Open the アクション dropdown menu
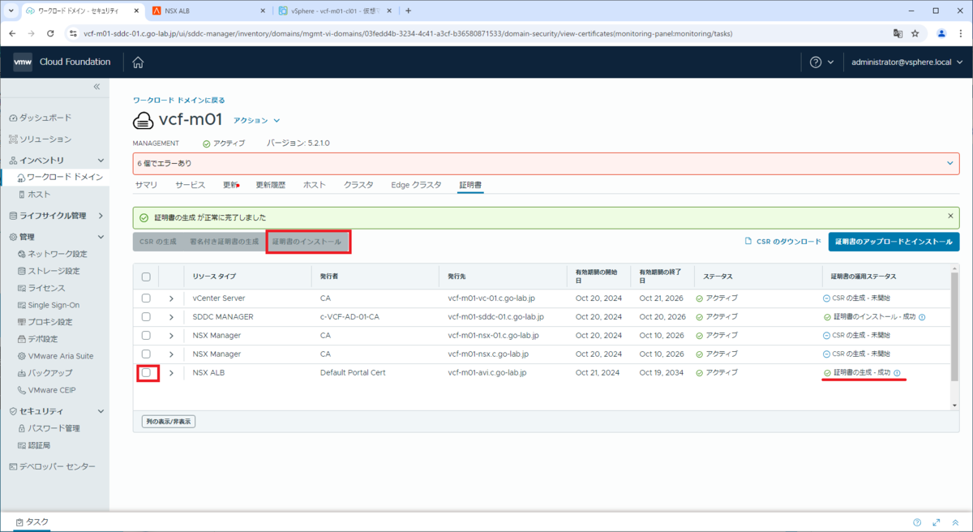The height and width of the screenshot is (532, 973). [x=256, y=120]
